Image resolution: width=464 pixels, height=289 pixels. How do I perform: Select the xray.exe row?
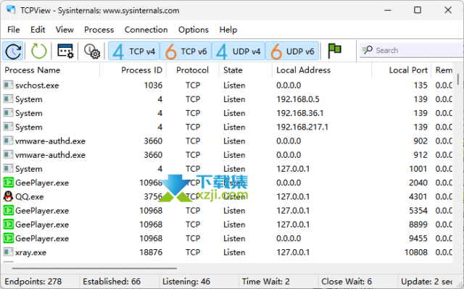(x=227, y=252)
